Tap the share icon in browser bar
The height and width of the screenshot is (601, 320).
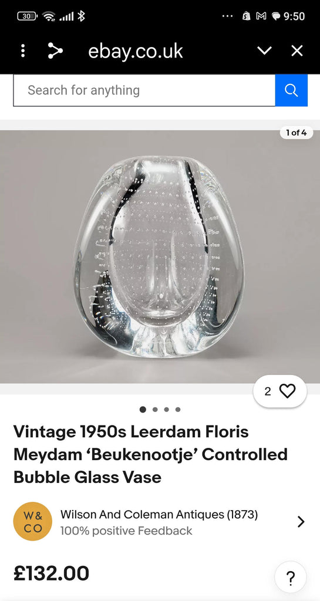(55, 51)
